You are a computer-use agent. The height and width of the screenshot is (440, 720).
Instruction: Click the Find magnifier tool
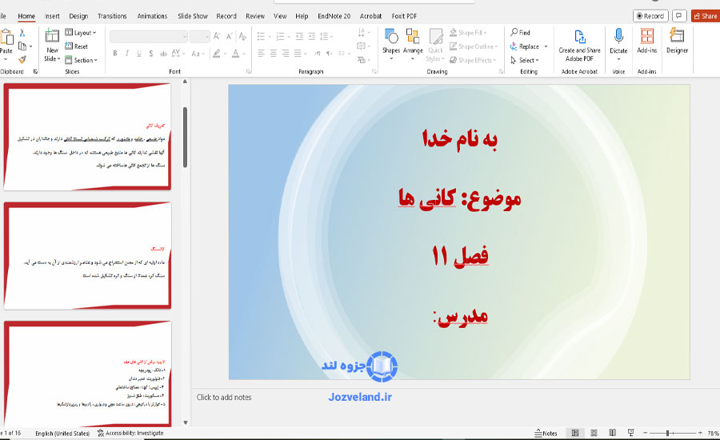[520, 33]
